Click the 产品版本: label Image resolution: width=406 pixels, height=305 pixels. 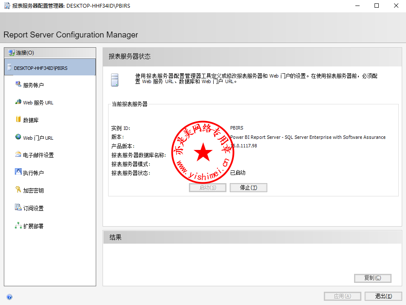(123, 146)
